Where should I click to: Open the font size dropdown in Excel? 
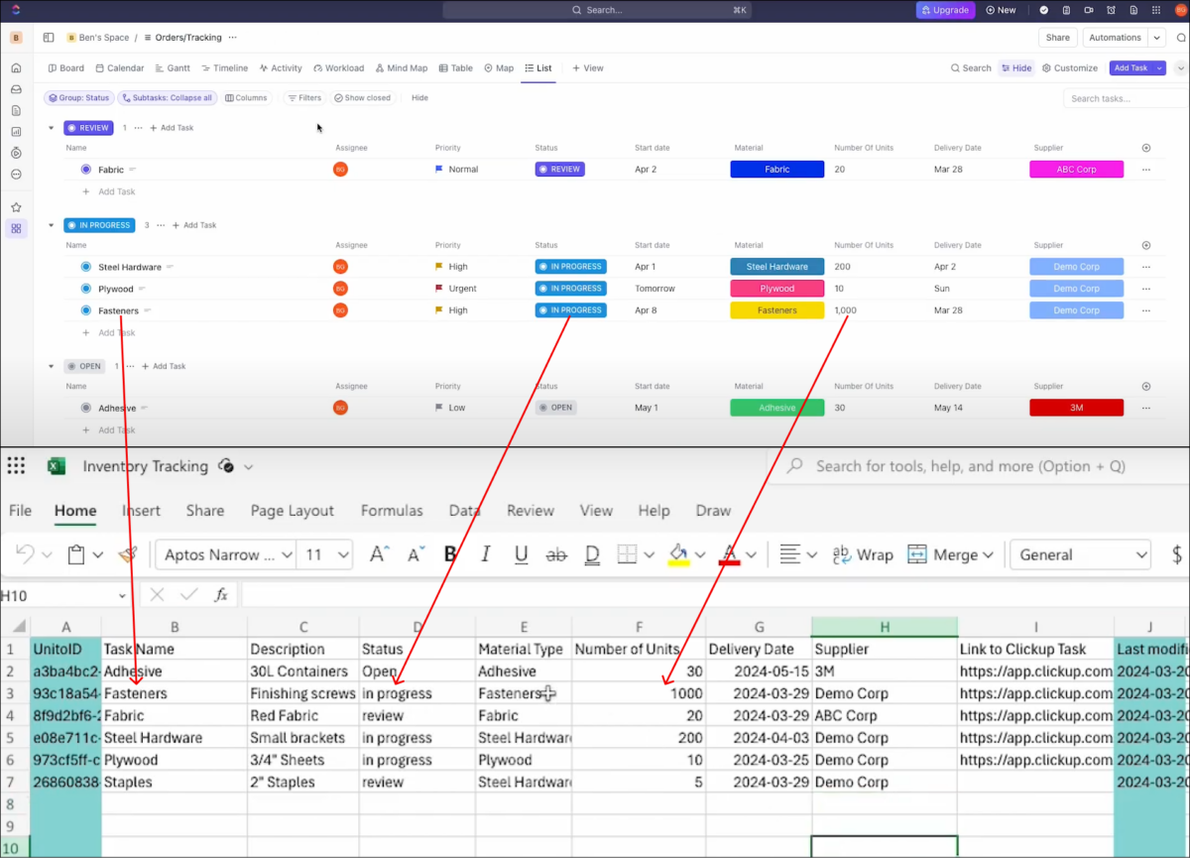(x=324, y=554)
